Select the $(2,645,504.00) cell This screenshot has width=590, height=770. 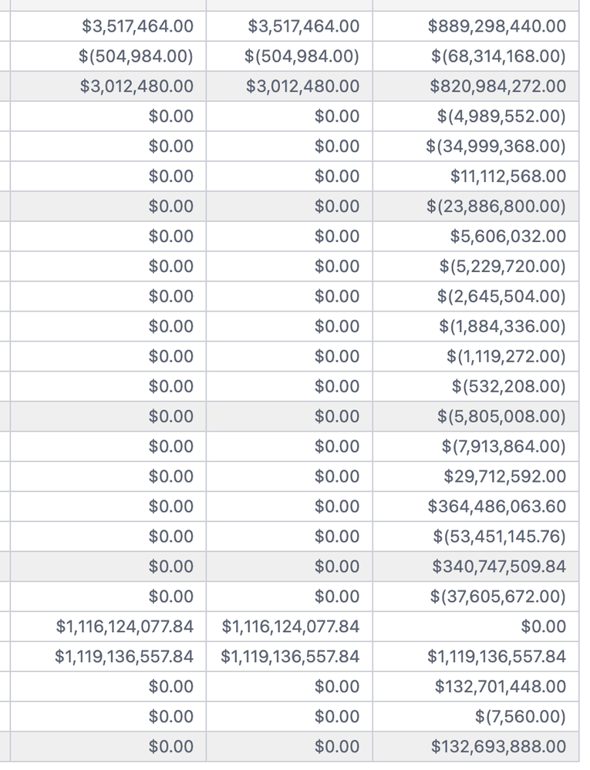point(501,297)
